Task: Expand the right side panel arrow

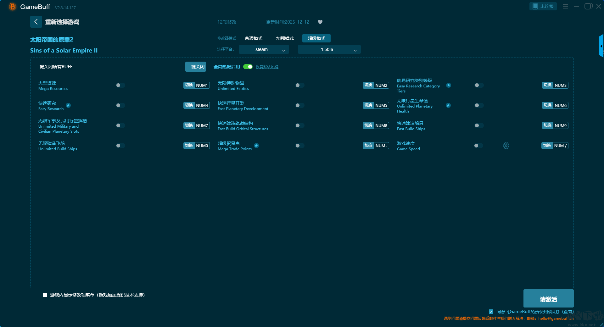Action: 601,46
